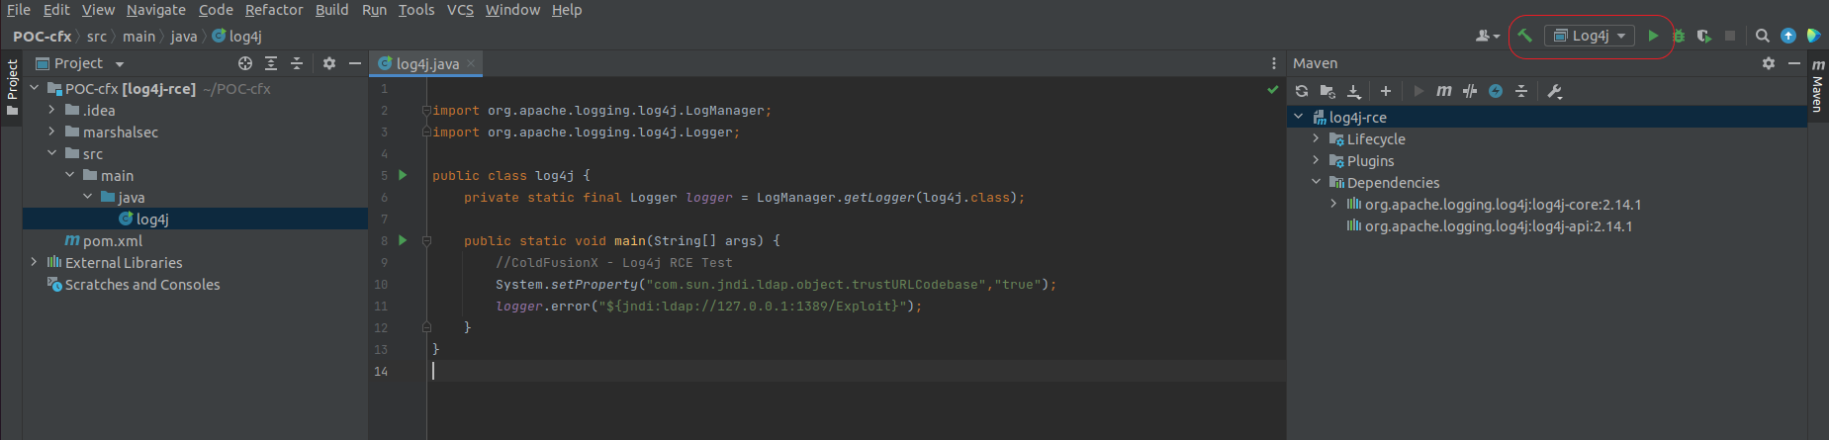Expand the .idea folder
The width and height of the screenshot is (1829, 440).
click(52, 110)
